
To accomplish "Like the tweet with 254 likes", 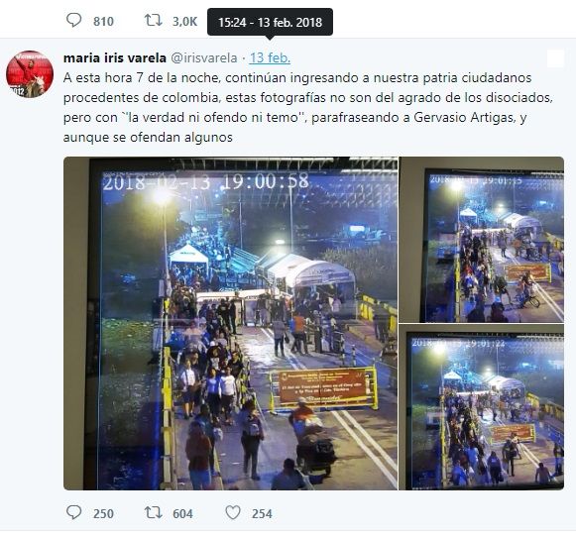I will tap(233, 512).
